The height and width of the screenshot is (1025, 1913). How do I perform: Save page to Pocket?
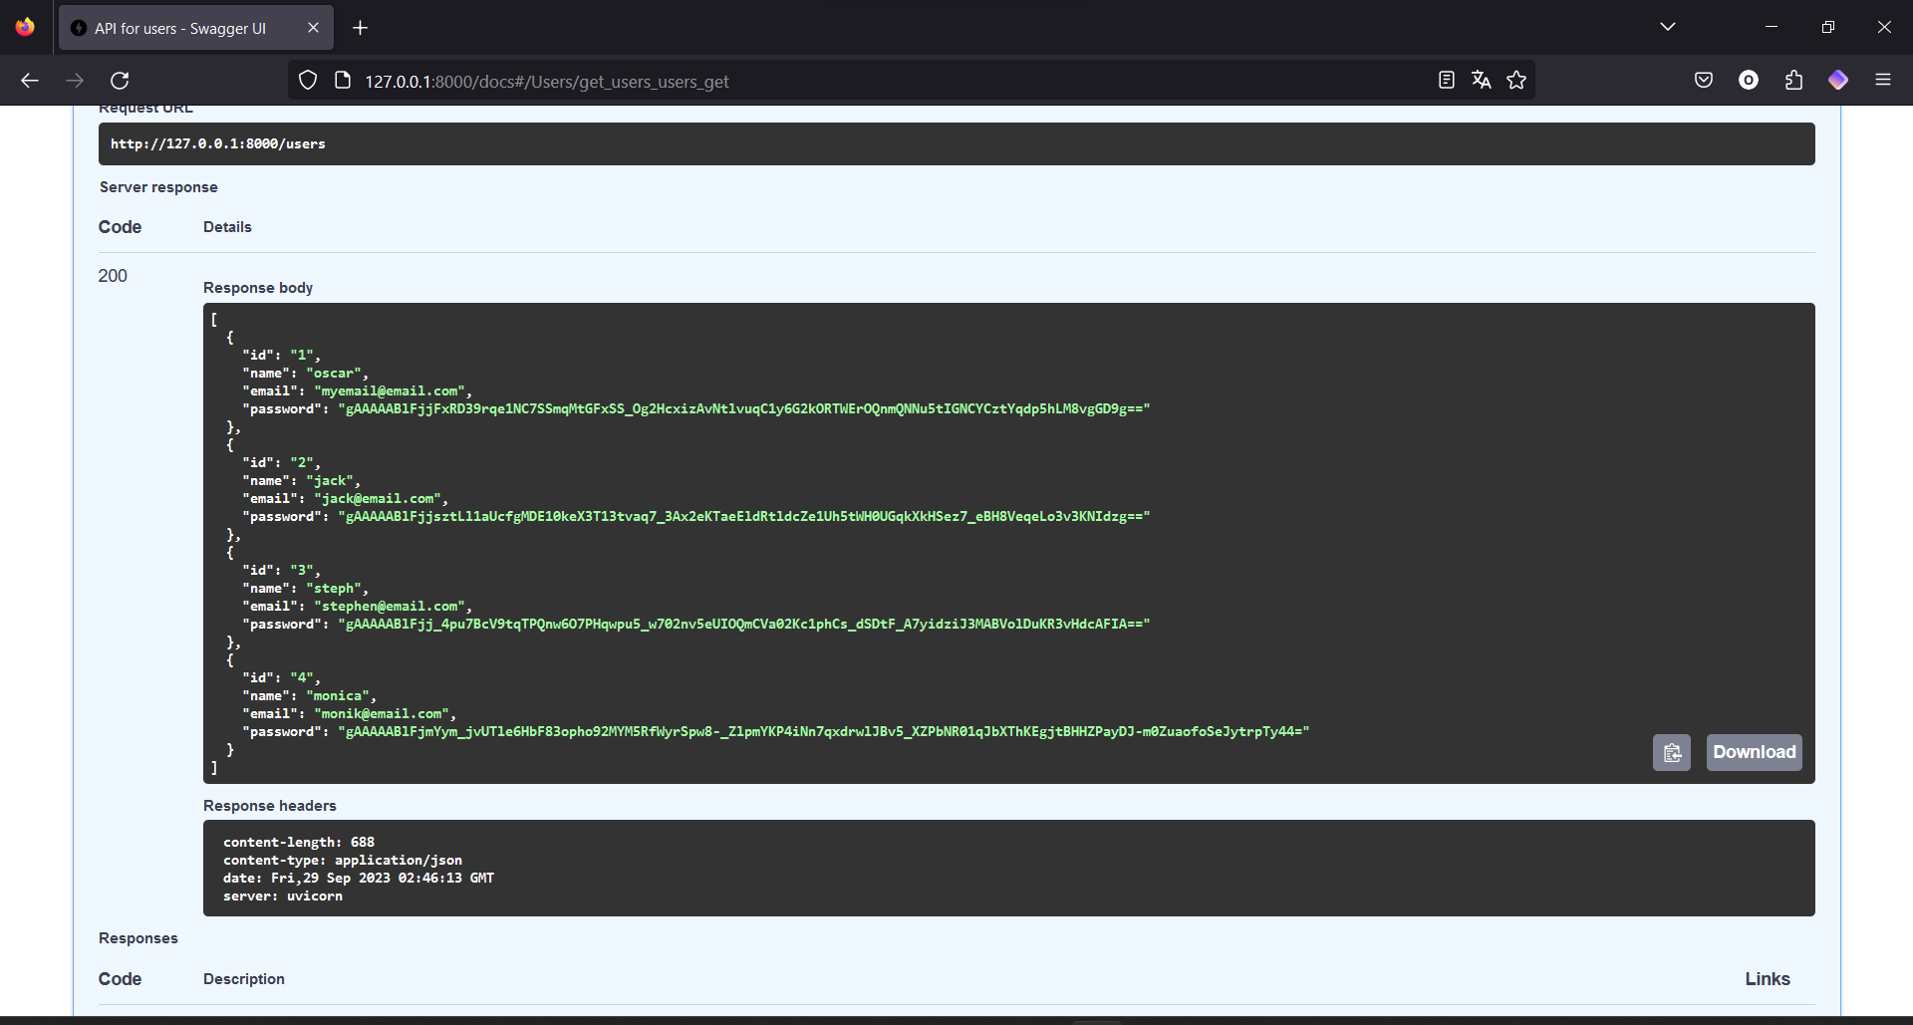point(1704,81)
